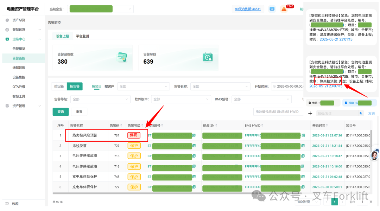Viewport: 380px width, 211px height.
Task: Click the 告警总数 card alarm icon
Action: [x=208, y=57]
